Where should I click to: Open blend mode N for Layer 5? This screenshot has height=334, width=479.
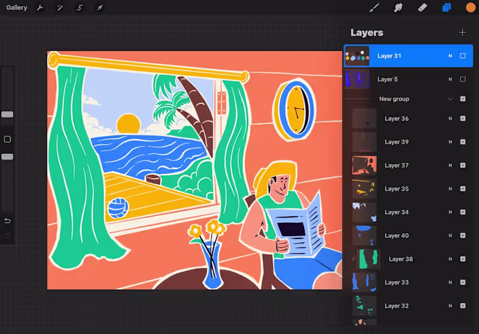pyautogui.click(x=450, y=79)
